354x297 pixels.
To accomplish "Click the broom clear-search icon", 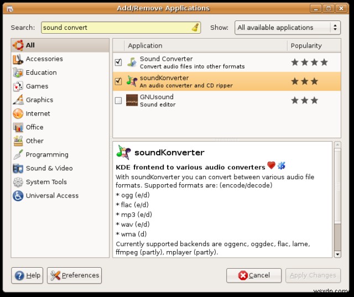I will [x=195, y=28].
